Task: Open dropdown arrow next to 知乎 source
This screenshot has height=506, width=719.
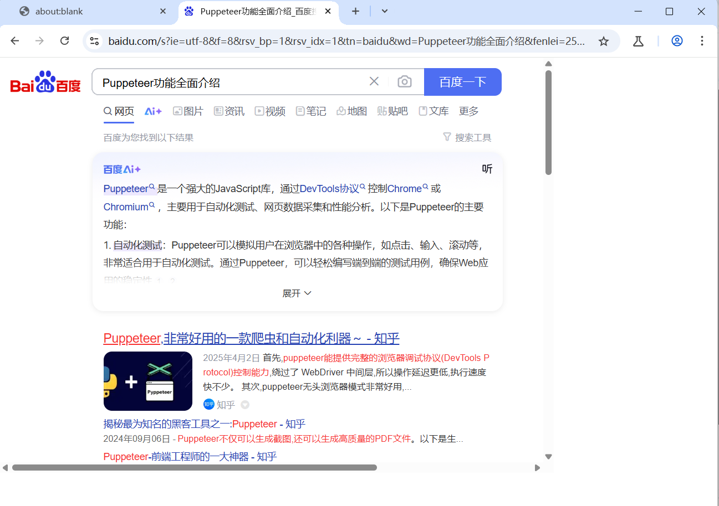Action: (x=245, y=405)
